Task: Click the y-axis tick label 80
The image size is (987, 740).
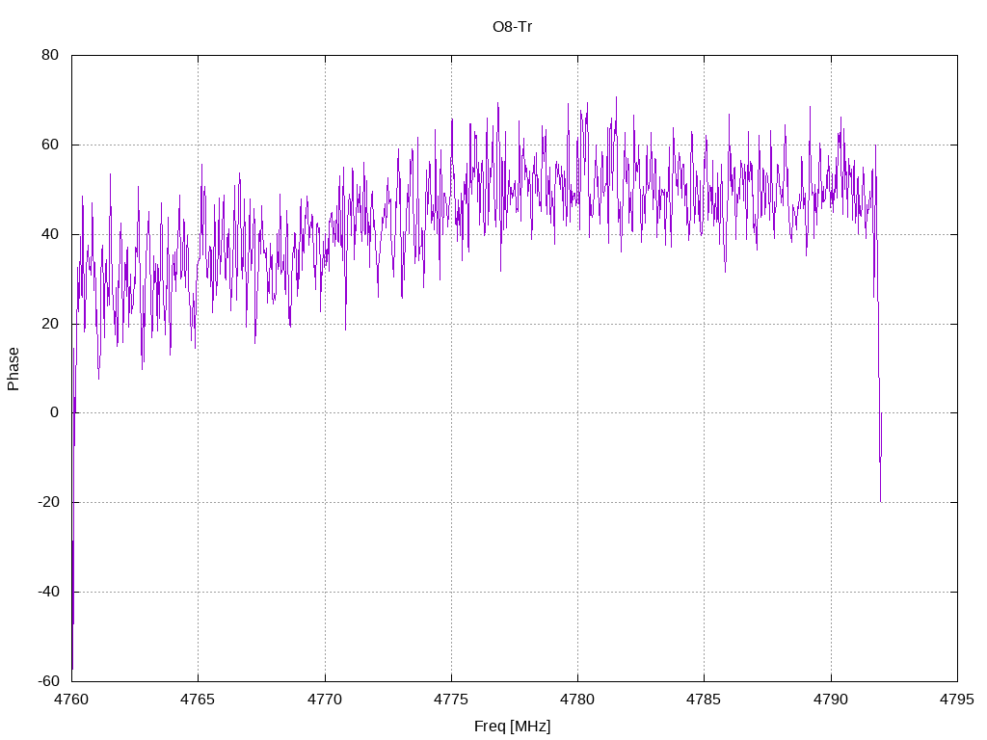Action: (x=50, y=55)
